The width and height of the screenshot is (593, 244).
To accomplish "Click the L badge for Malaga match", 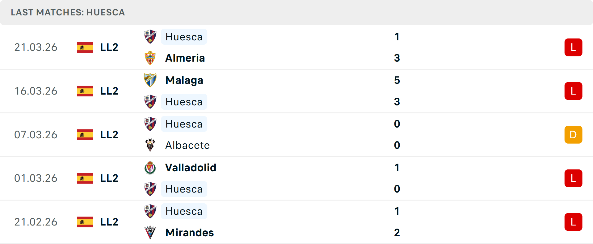I will click(x=573, y=91).
